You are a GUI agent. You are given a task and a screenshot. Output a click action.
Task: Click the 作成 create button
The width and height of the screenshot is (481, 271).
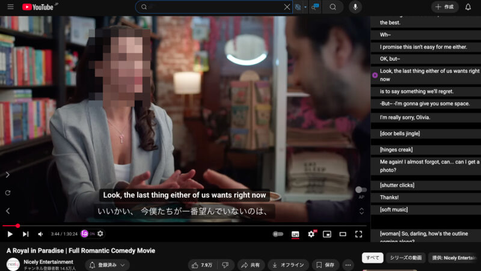click(x=445, y=7)
